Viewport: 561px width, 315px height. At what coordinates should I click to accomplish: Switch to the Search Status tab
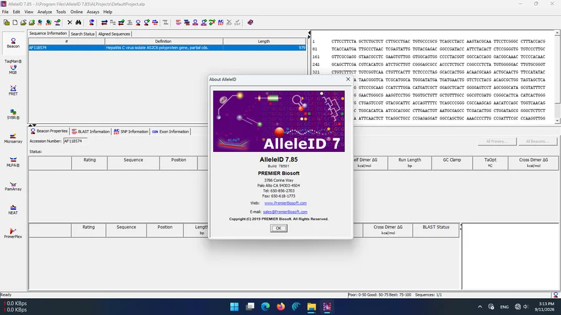[x=83, y=34]
